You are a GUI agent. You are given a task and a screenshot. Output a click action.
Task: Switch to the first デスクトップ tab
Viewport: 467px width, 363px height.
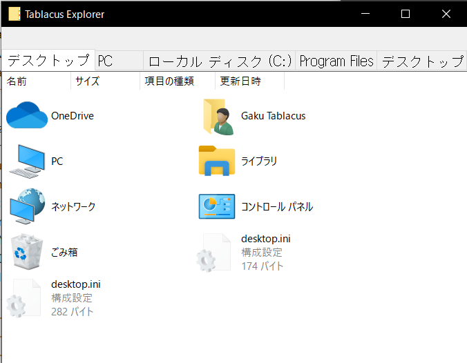point(48,61)
